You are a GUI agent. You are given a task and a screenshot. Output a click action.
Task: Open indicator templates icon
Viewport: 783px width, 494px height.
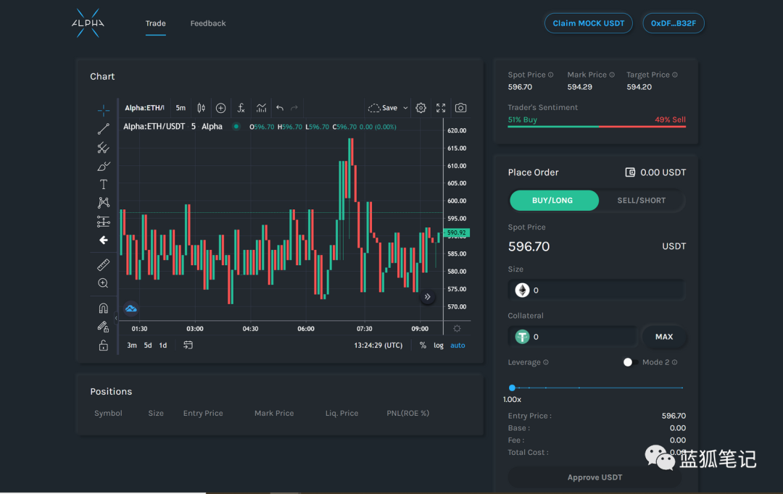click(x=261, y=108)
